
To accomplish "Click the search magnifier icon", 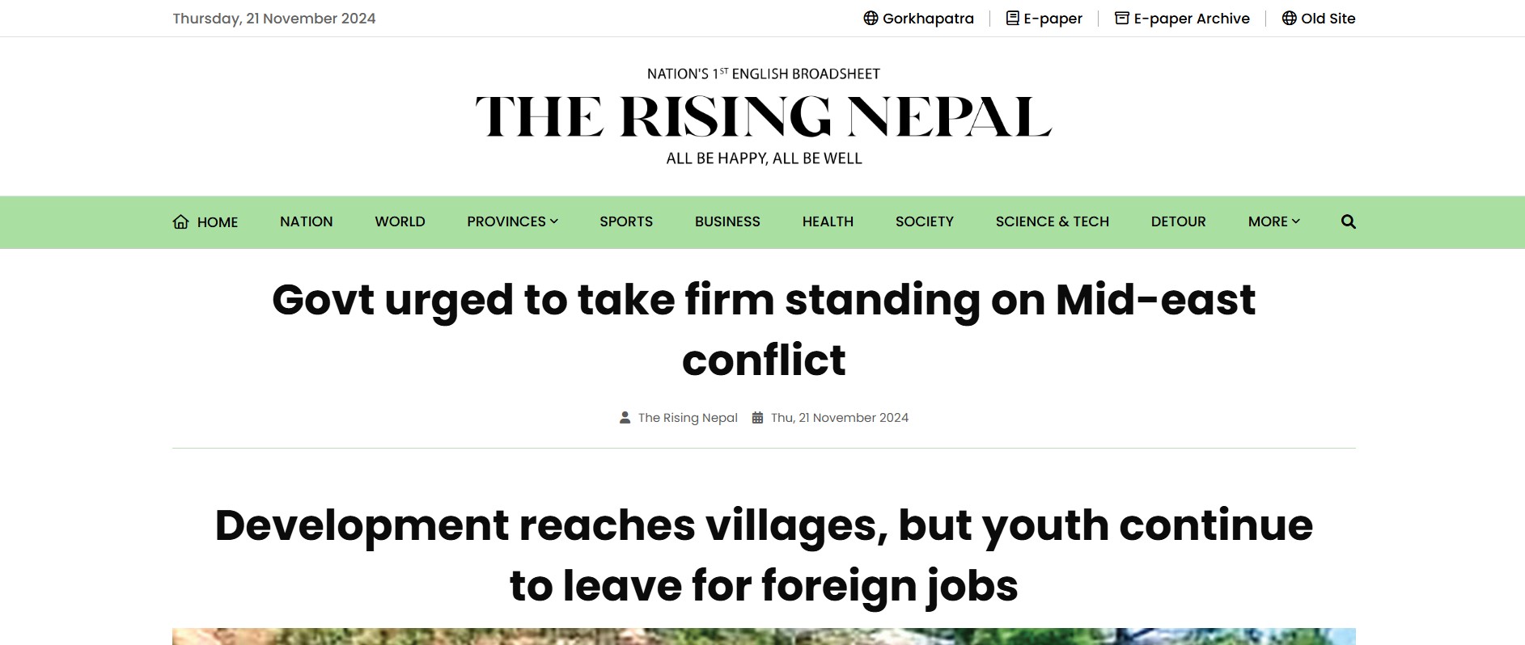I will pos(1348,221).
